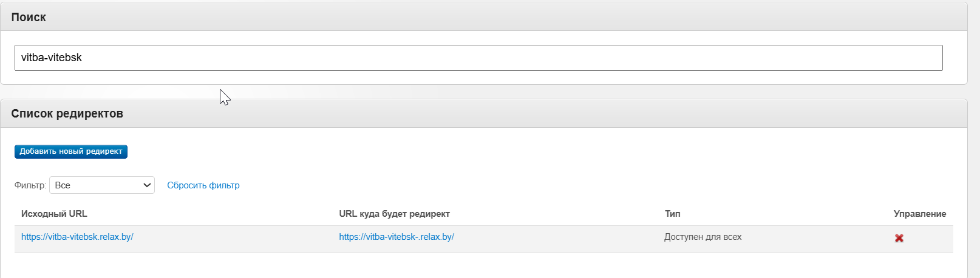Click Добавить новый редирект button

tap(71, 151)
